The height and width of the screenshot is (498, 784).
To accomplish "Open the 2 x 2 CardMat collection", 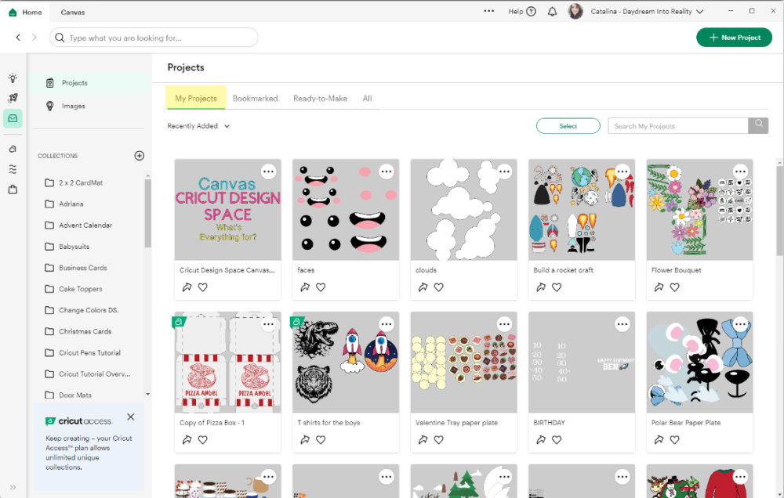I will pos(74,182).
